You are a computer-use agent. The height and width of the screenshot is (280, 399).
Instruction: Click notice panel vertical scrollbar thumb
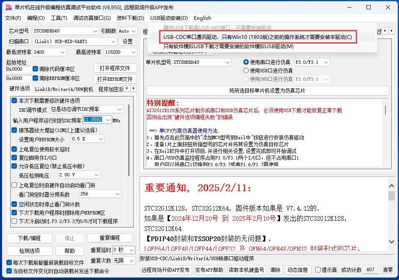pyautogui.click(x=391, y=195)
